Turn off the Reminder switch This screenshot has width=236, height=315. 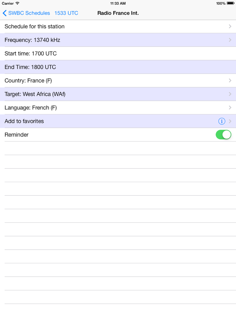point(224,135)
